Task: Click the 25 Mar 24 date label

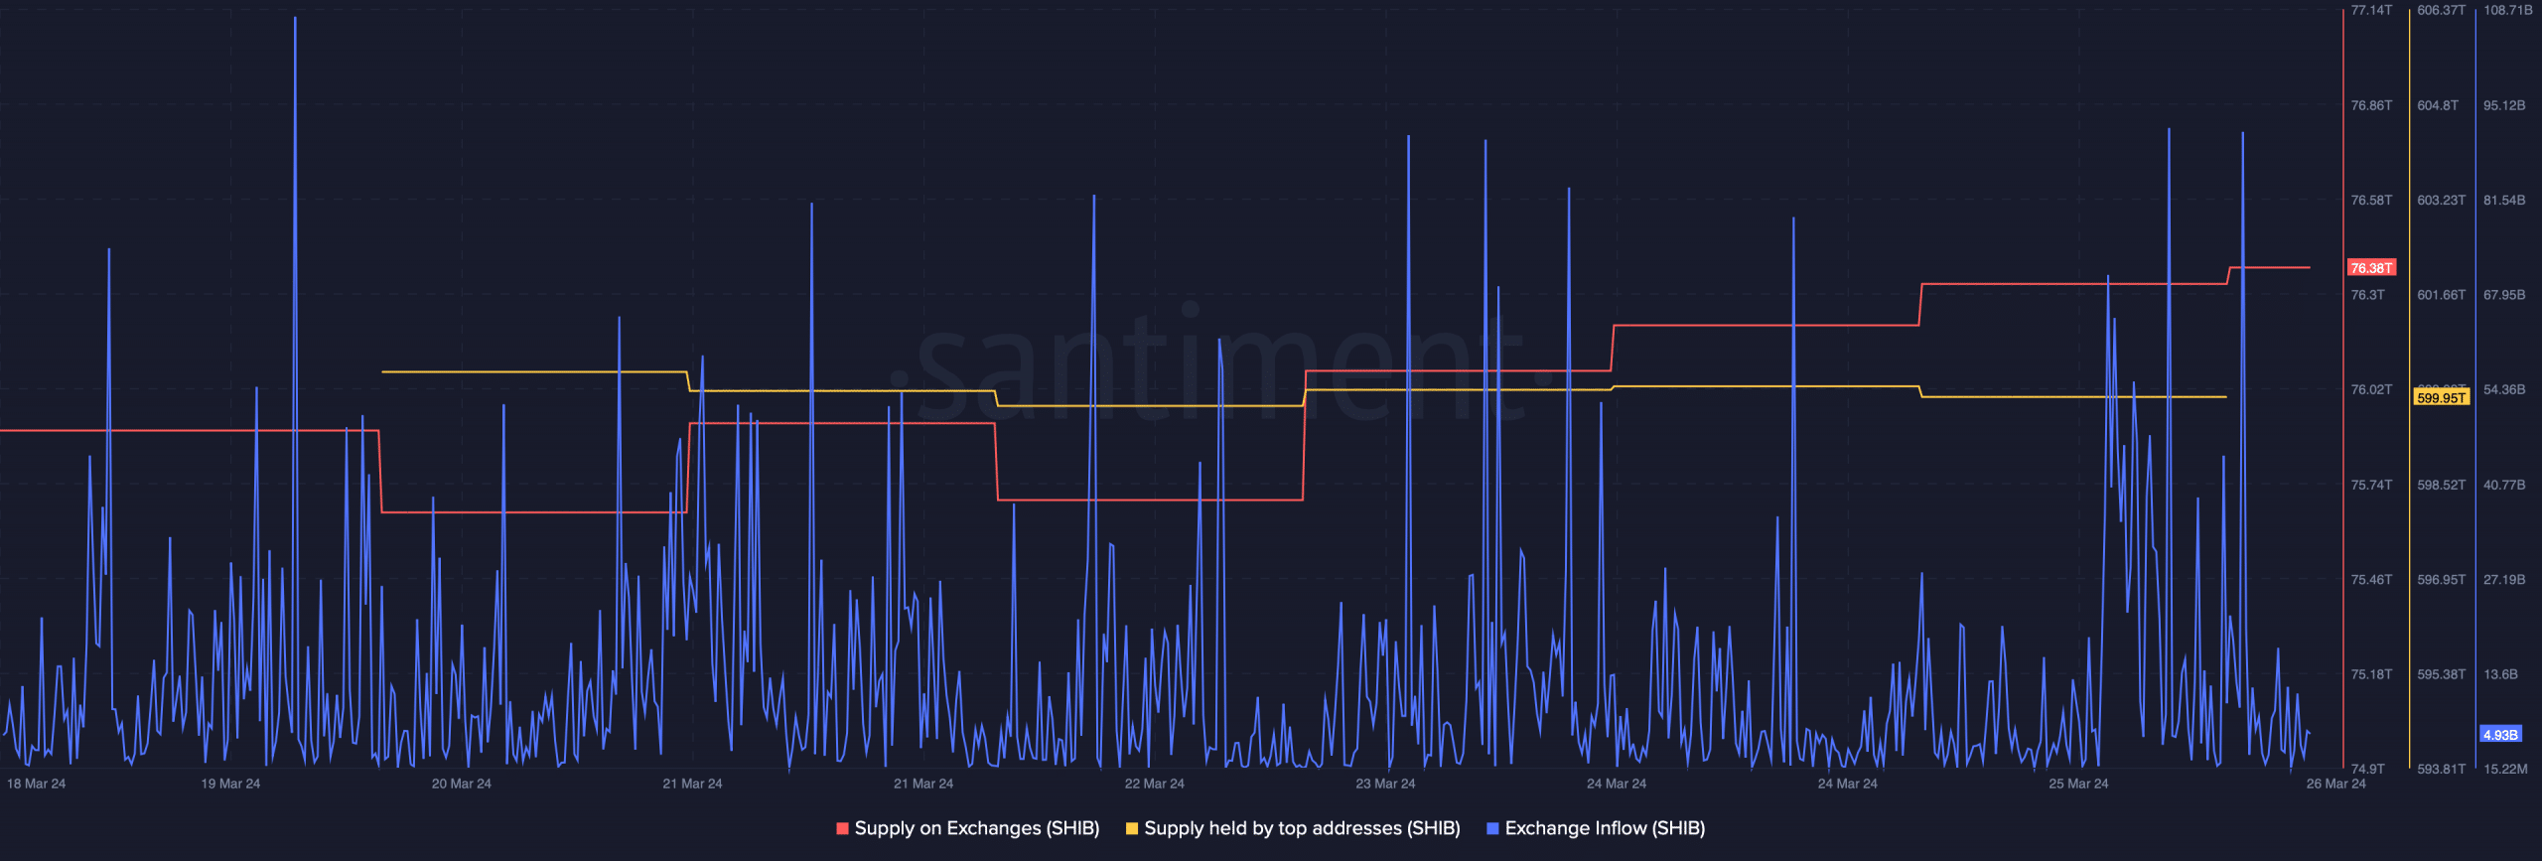Action: coord(2078,784)
